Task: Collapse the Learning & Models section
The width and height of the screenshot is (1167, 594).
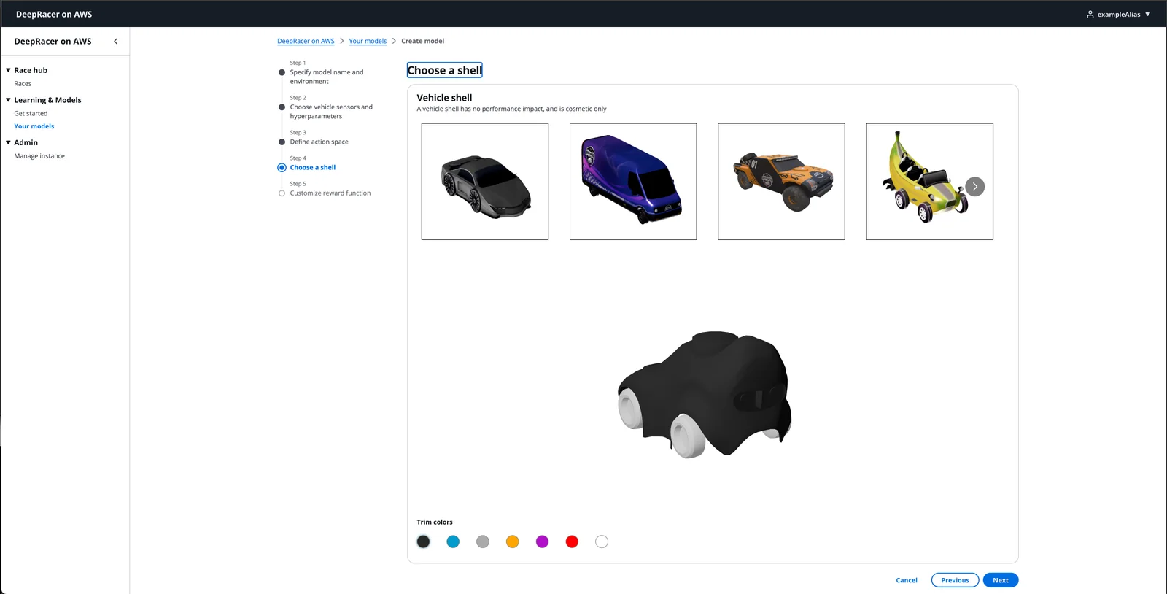Action: (8, 100)
